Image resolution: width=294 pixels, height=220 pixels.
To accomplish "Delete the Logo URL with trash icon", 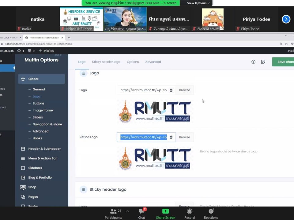I will point(171,90).
